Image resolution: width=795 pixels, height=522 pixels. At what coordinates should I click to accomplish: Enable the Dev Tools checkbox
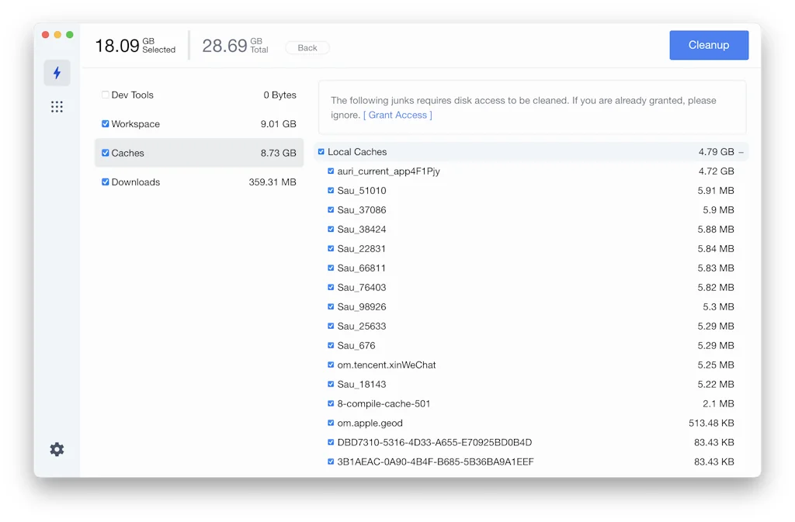[106, 95]
